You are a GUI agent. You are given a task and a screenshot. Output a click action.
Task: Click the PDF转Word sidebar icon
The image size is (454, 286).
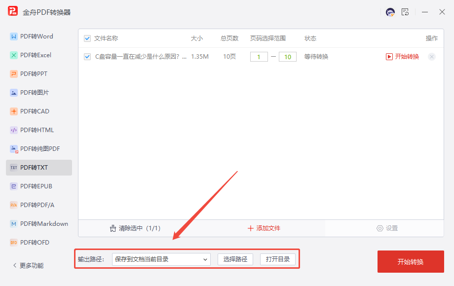(14, 36)
